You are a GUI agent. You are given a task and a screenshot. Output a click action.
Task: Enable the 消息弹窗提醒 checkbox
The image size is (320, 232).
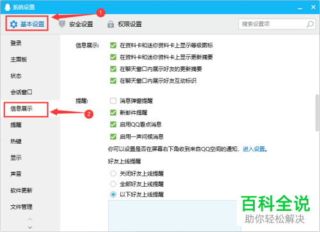point(113,100)
